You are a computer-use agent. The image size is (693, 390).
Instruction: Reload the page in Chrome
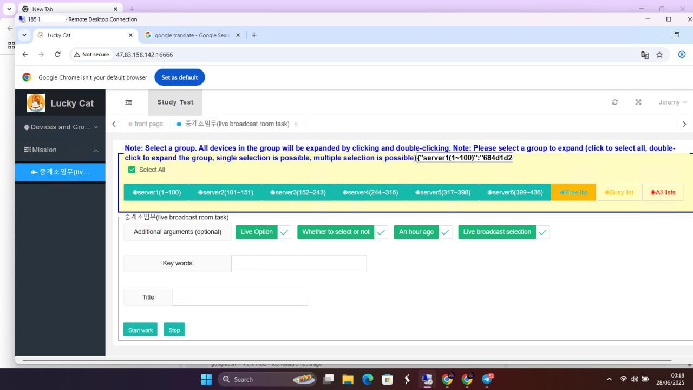click(x=57, y=55)
